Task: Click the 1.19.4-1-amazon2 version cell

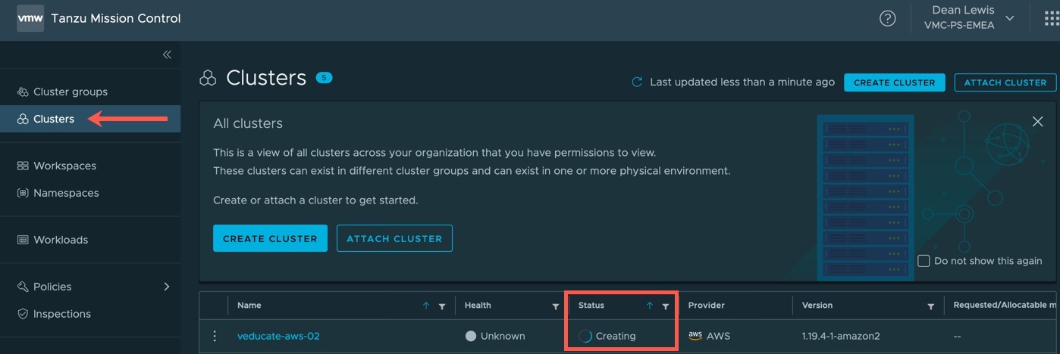Action: pos(841,336)
